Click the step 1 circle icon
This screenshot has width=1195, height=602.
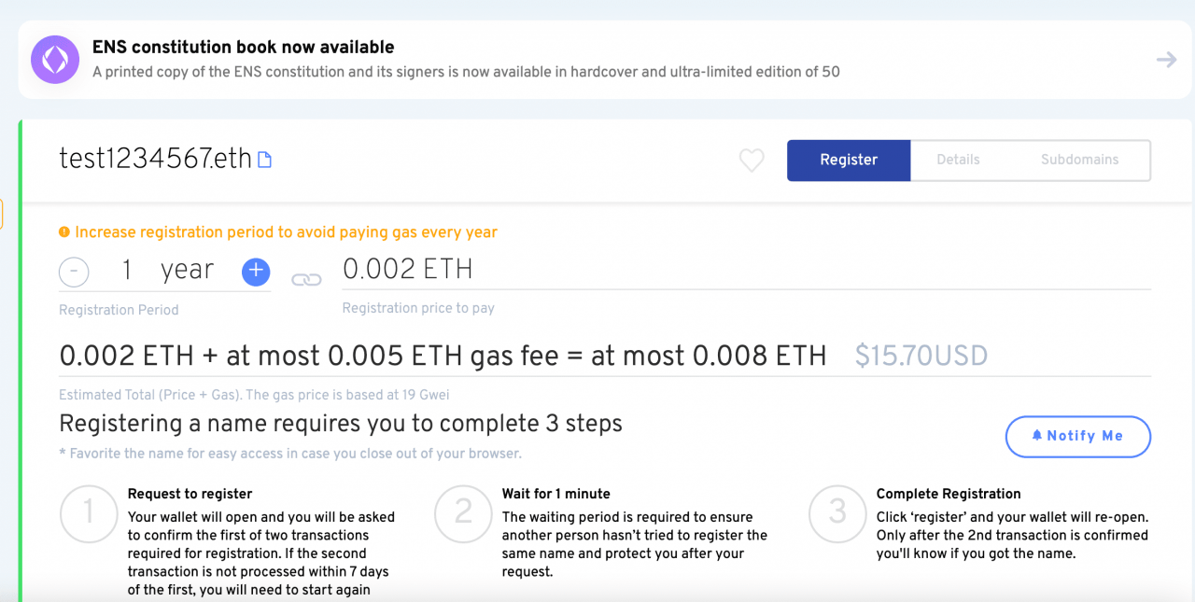tap(89, 512)
